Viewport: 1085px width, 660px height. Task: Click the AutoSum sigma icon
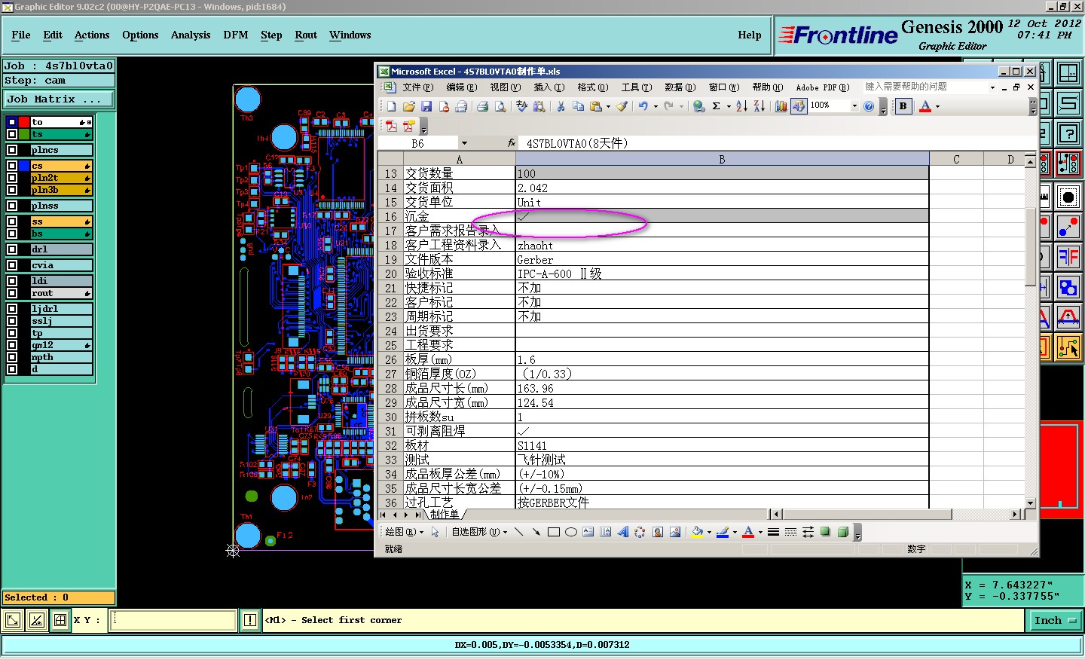pos(717,106)
